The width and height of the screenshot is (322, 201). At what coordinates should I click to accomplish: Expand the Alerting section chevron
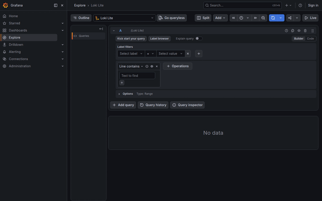(x=63, y=52)
